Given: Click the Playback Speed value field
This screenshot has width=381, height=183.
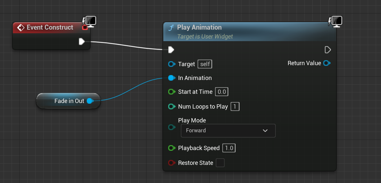Looking at the screenshot, I should (229, 148).
